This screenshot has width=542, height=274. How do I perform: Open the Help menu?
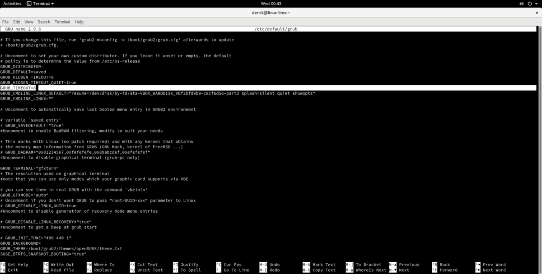[79, 22]
